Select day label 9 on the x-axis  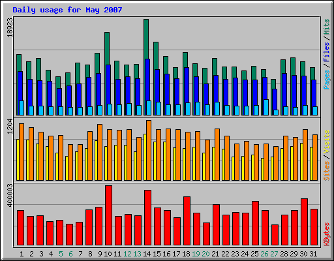100,254
